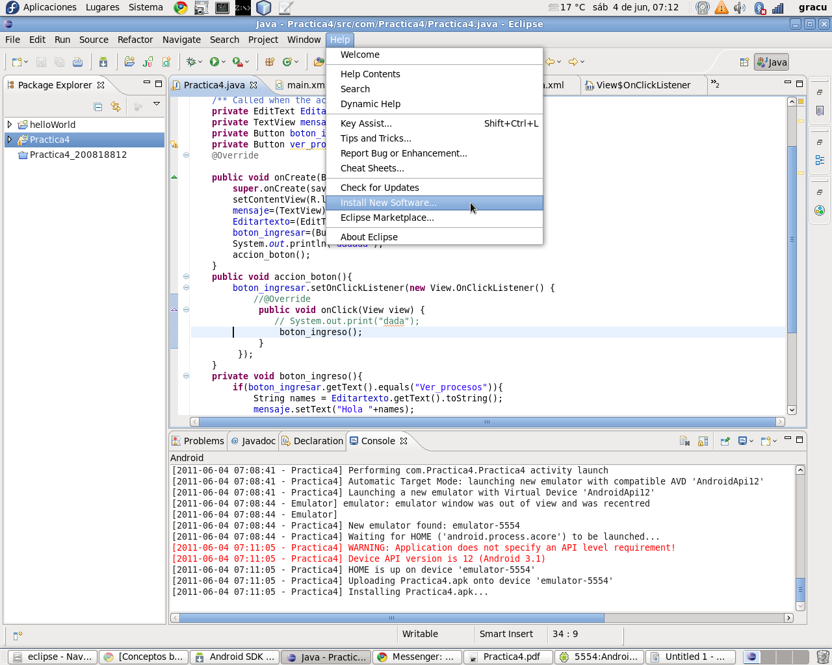Click the green Run button icon
Screen dimensions: 832x665
click(214, 62)
